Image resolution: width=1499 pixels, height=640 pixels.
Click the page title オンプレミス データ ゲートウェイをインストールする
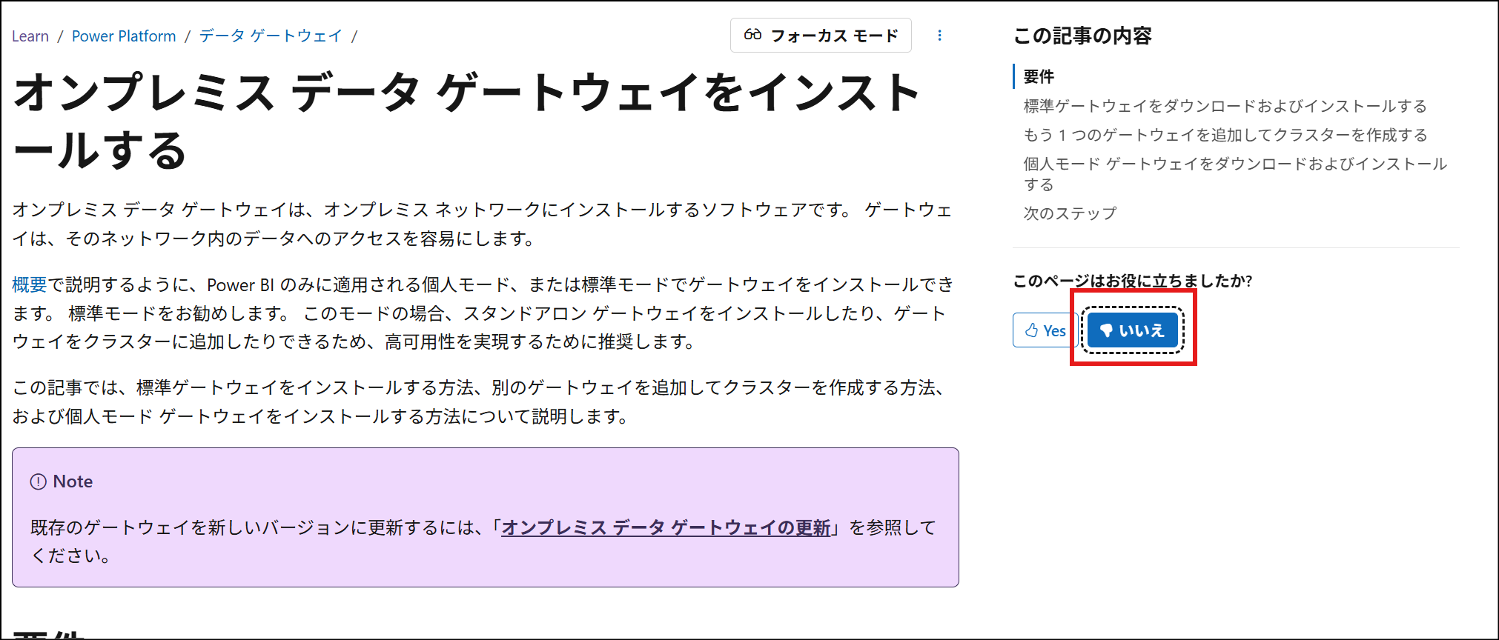[467, 121]
